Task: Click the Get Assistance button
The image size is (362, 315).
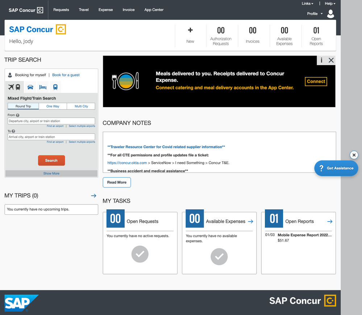Action: point(336,168)
